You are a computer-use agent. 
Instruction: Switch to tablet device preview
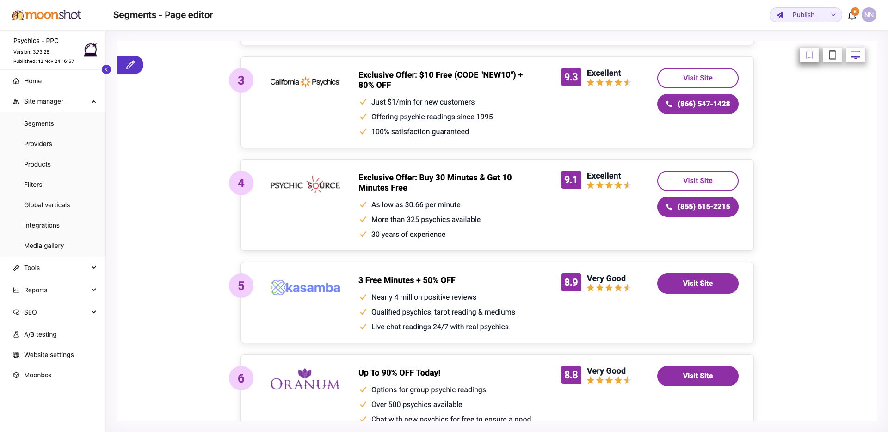tap(832, 55)
